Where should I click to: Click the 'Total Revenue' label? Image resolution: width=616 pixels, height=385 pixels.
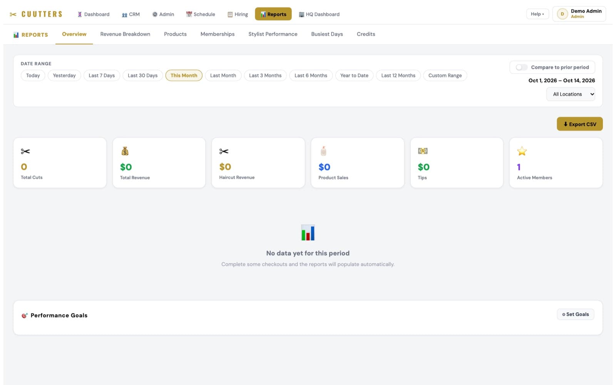135,177
